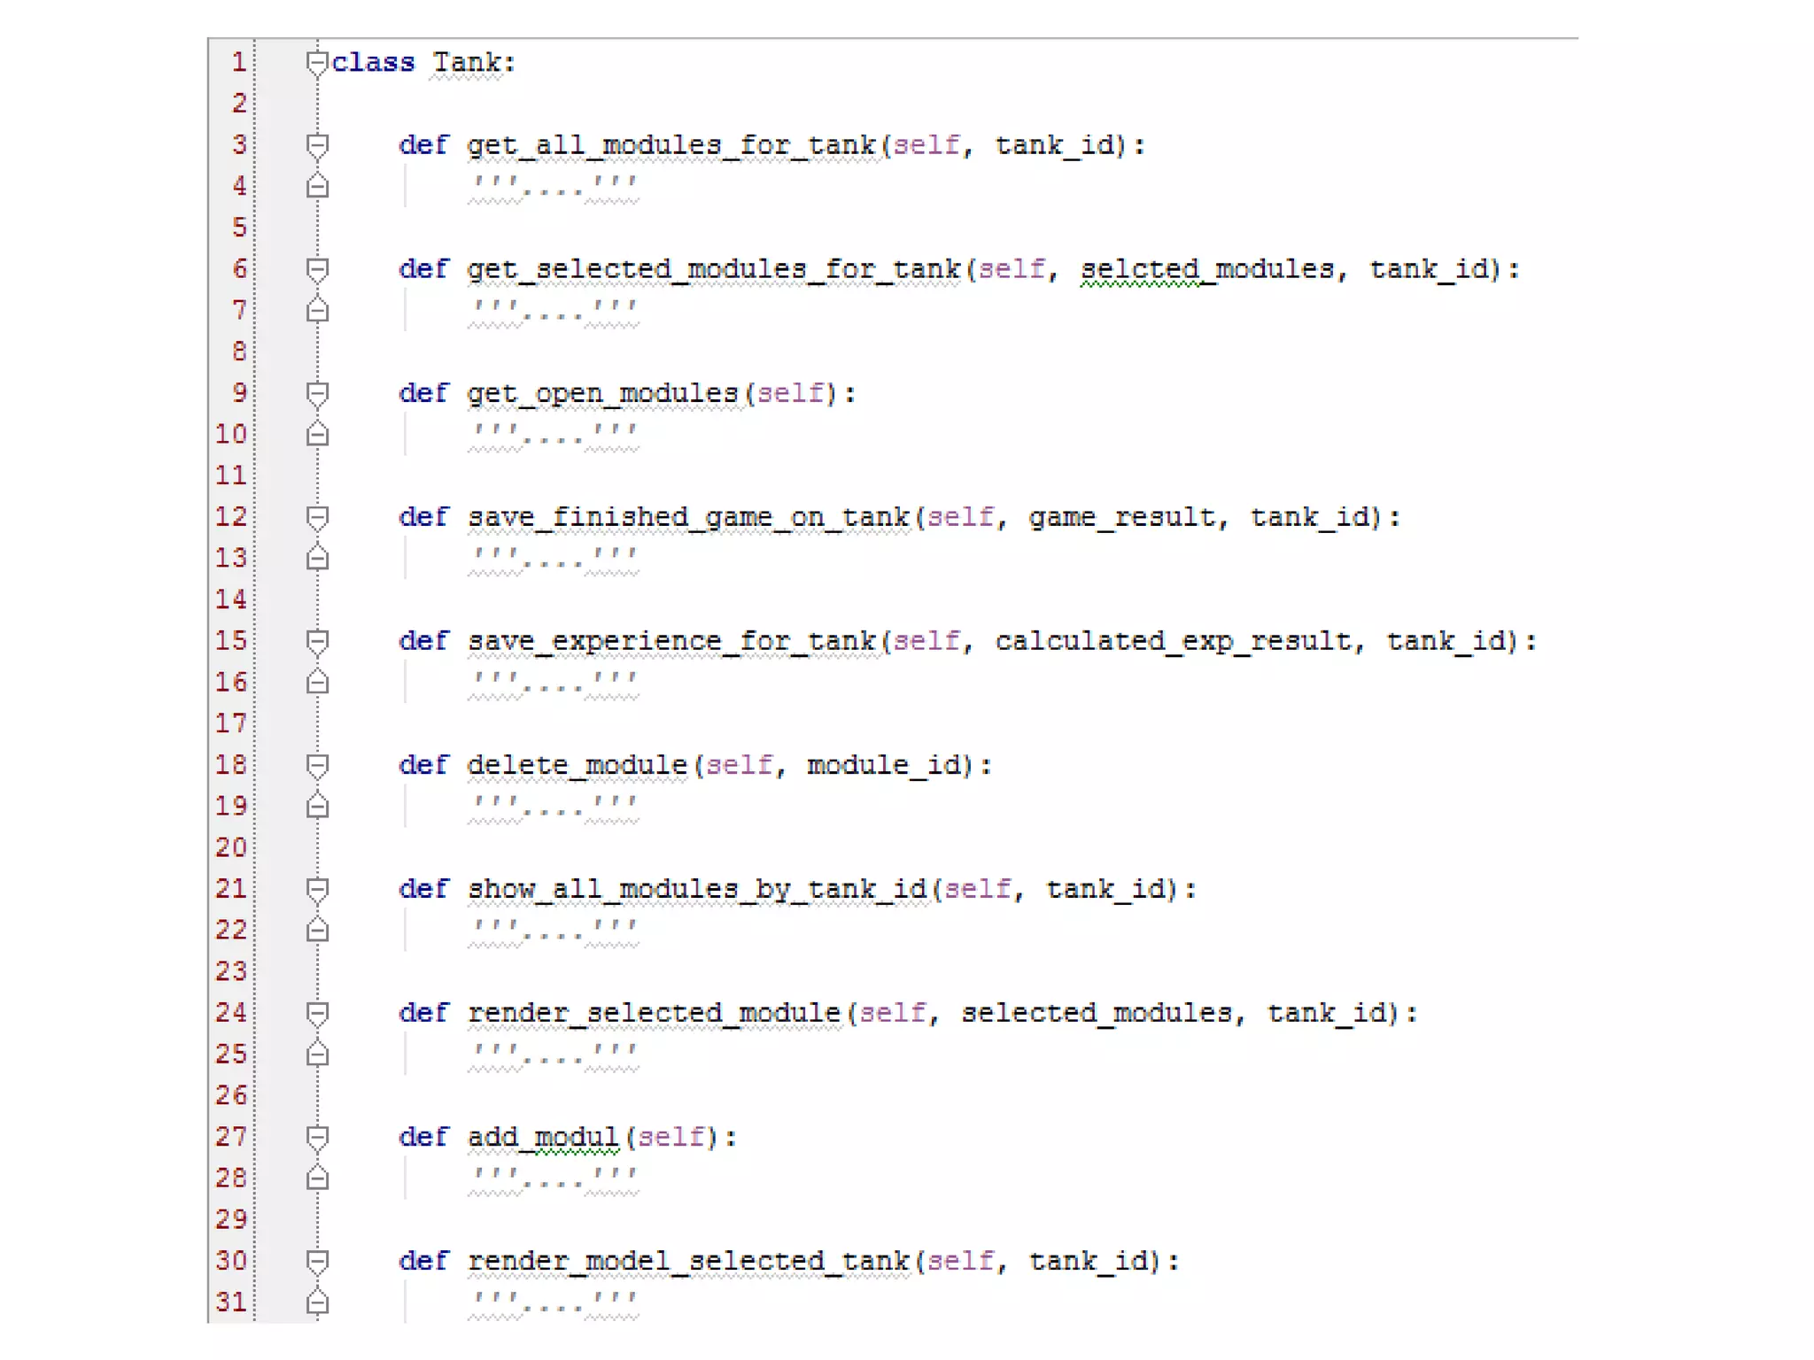Screen dimensions: 1814x1360
Task: Place cursor on Tank class name
Action: pos(467,63)
